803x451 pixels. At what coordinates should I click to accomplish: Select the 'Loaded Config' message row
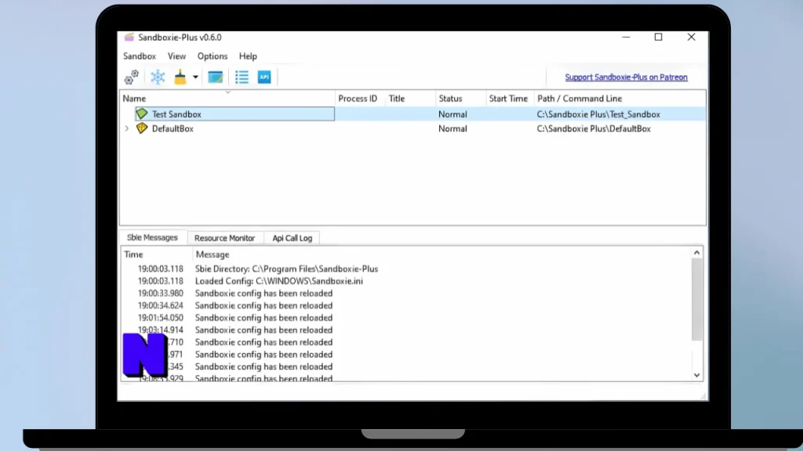[x=406, y=281]
